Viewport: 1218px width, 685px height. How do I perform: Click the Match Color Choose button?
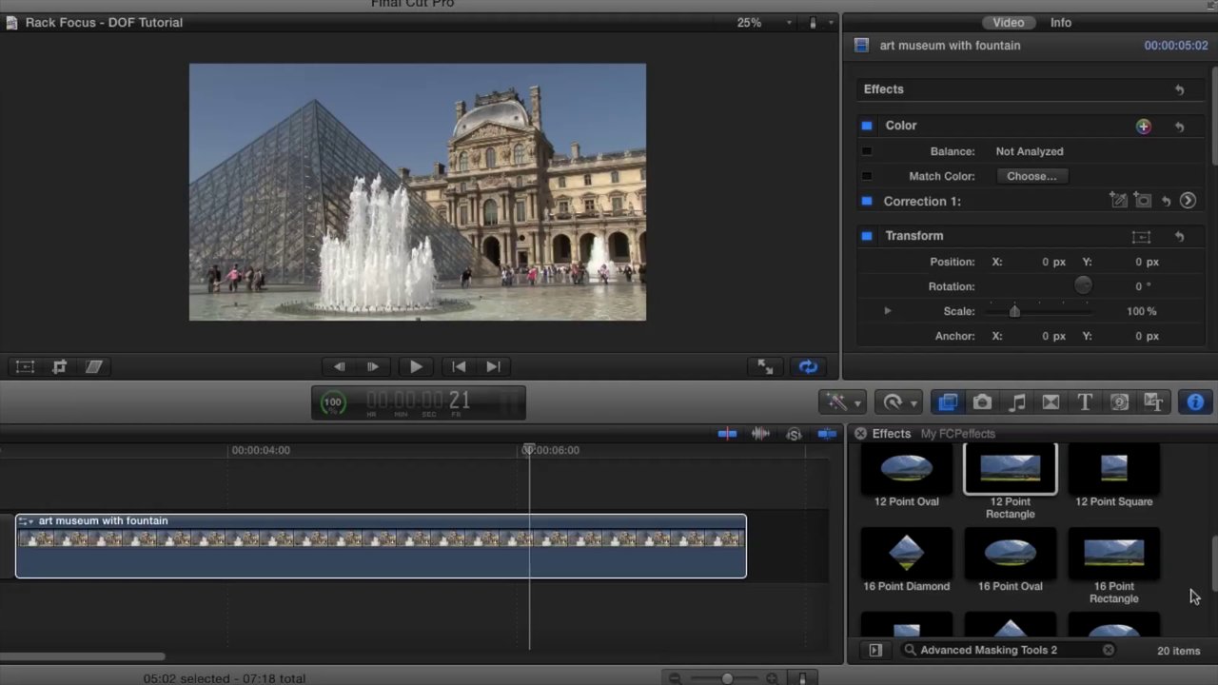point(1031,176)
